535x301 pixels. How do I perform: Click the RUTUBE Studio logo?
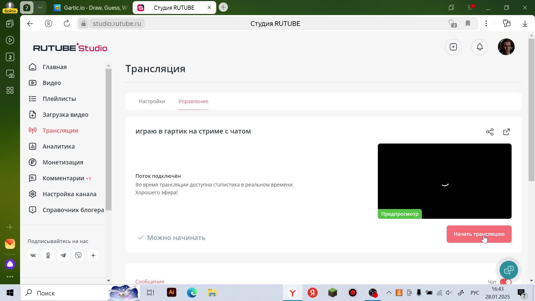tap(70, 48)
